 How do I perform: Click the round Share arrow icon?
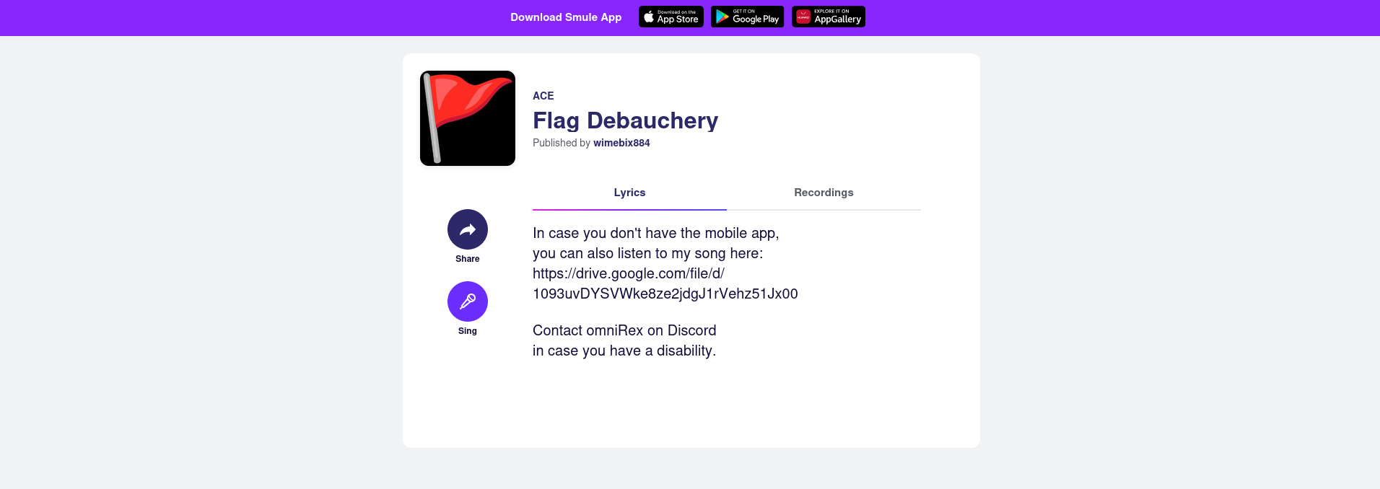pyautogui.click(x=468, y=229)
